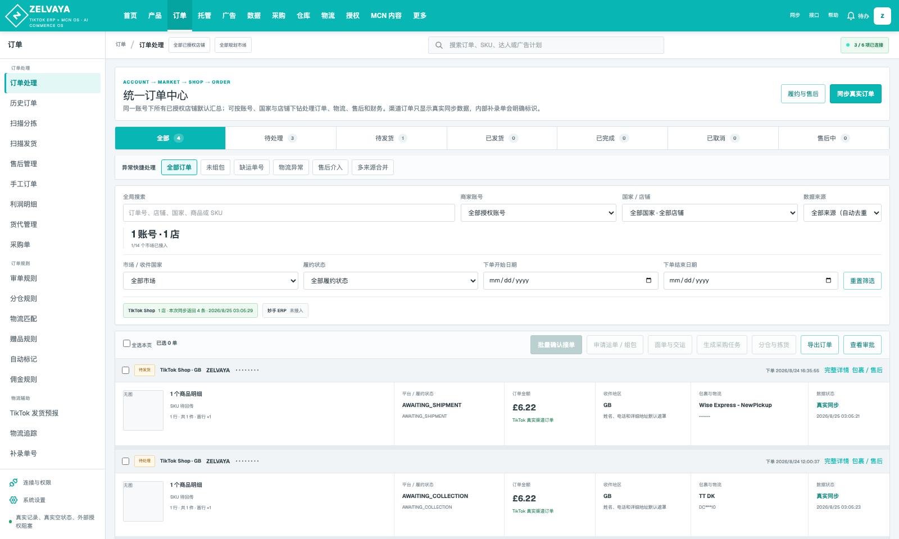Viewport: 899px width, 539px height.
Task: Open 系统设置 gear icon in sidebar
Action: pyautogui.click(x=13, y=500)
